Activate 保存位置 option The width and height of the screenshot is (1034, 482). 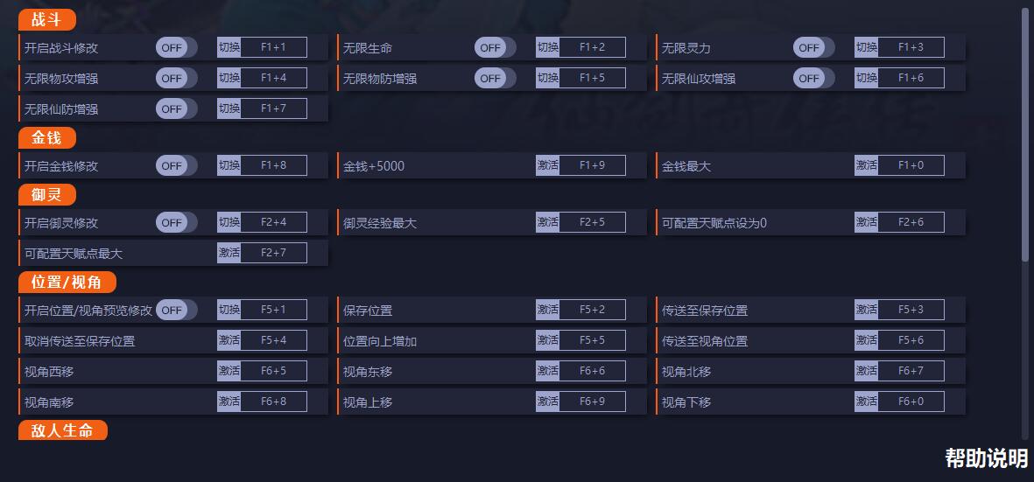(547, 310)
